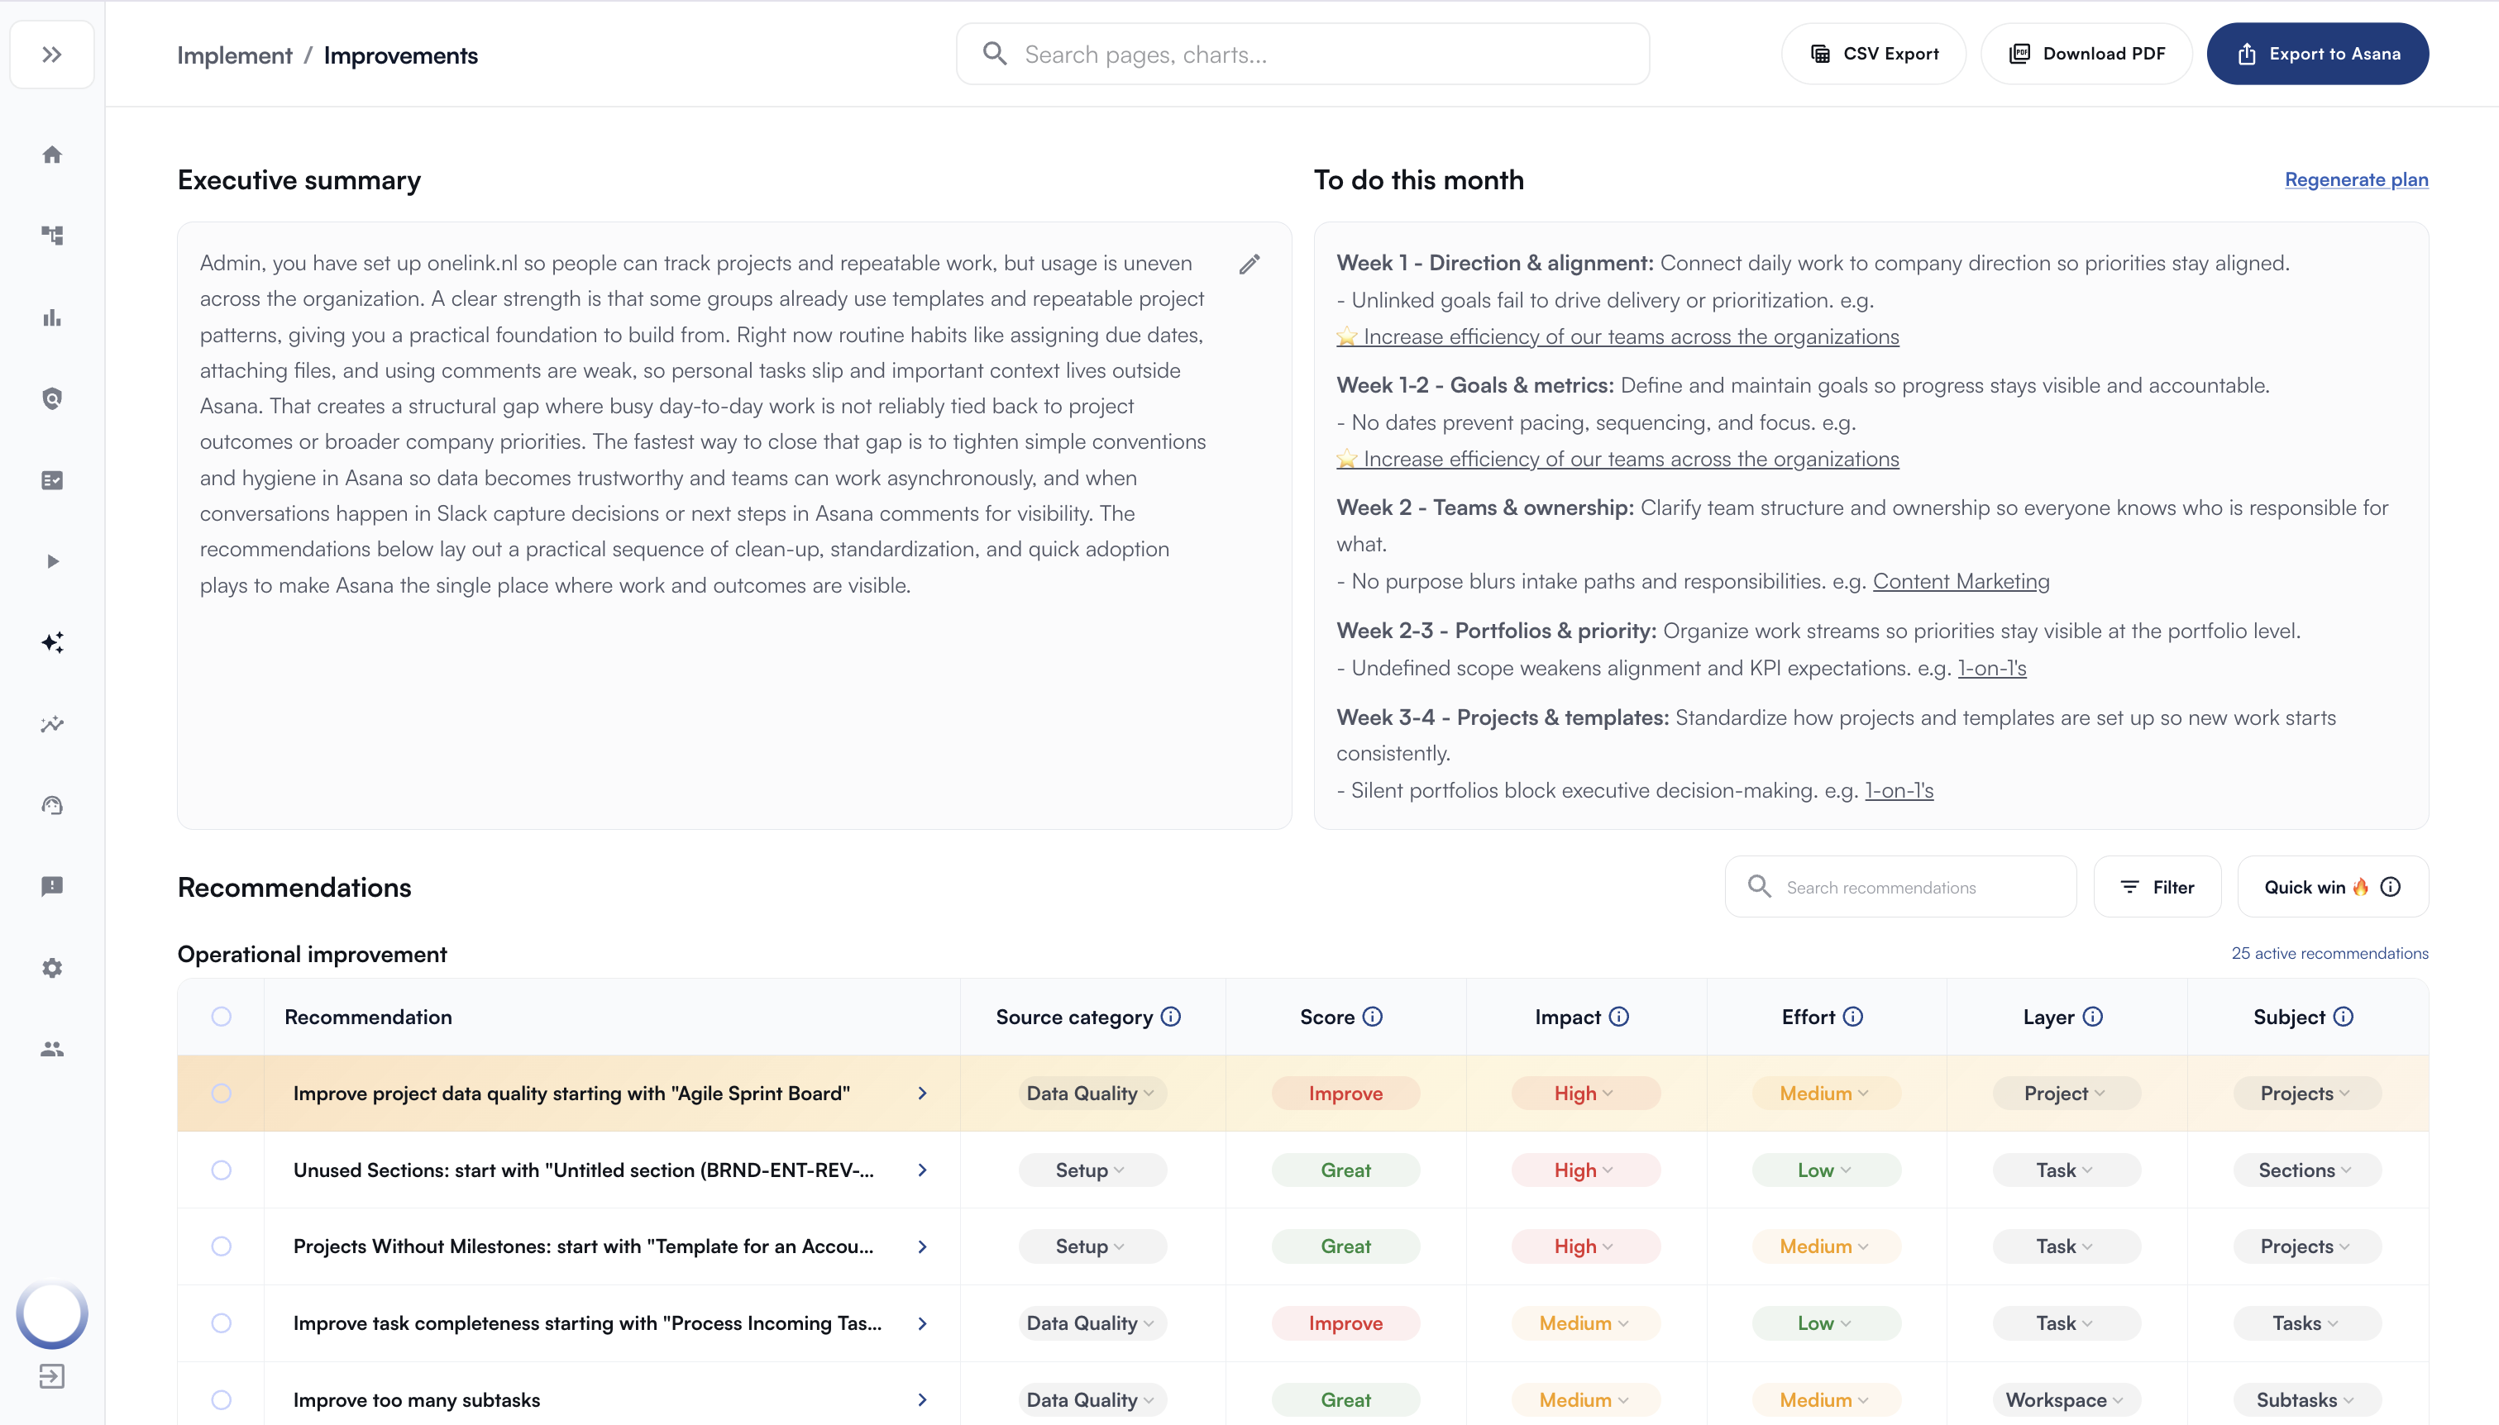
Task: Click the Download PDF button
Action: click(x=2086, y=54)
